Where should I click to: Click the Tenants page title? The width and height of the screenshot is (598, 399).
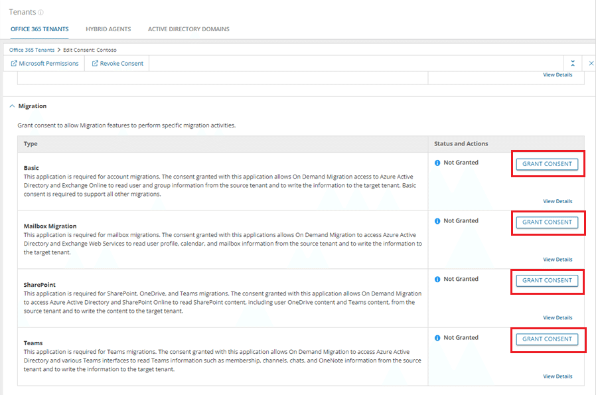click(x=22, y=12)
